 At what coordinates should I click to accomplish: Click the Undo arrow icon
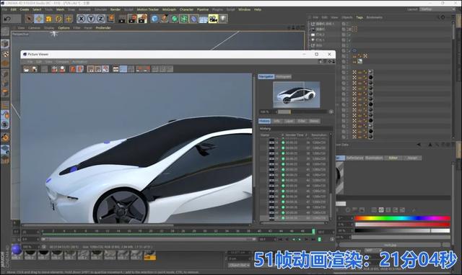7,19
